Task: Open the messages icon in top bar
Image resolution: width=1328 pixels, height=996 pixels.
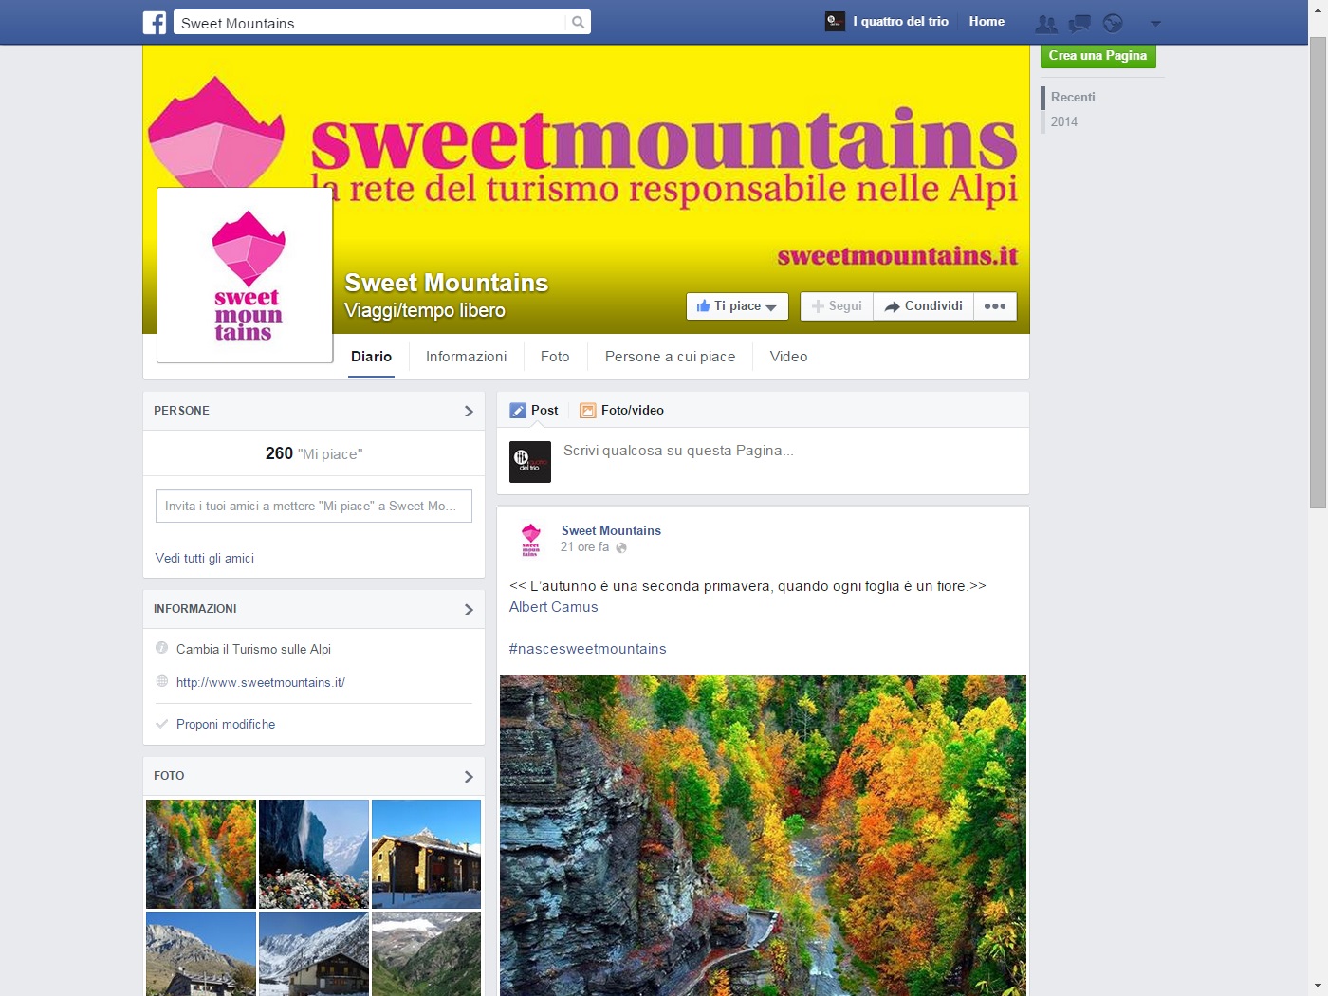Action: click(x=1079, y=23)
